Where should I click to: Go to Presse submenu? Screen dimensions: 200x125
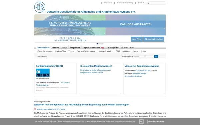pos(135,51)
